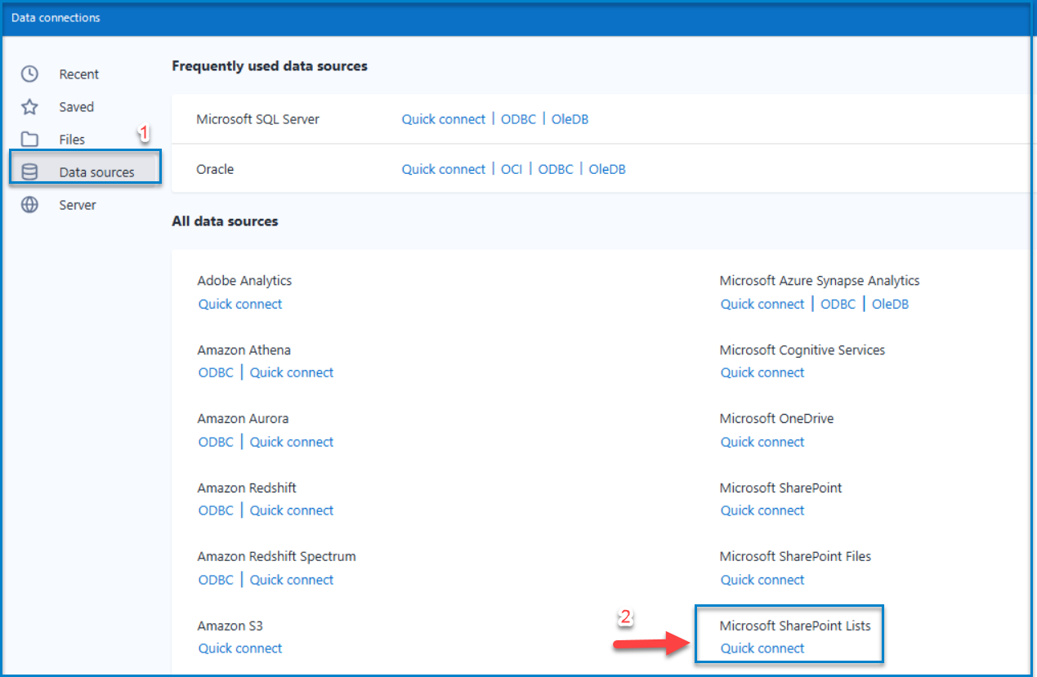This screenshot has width=1037, height=677.
Task: Click the Microsoft SQL Server label
Action: (258, 119)
